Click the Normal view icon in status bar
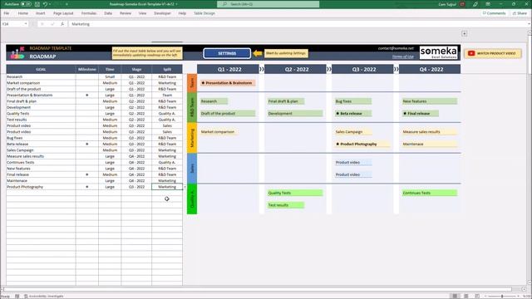The height and width of the screenshot is (299, 532). [455, 296]
